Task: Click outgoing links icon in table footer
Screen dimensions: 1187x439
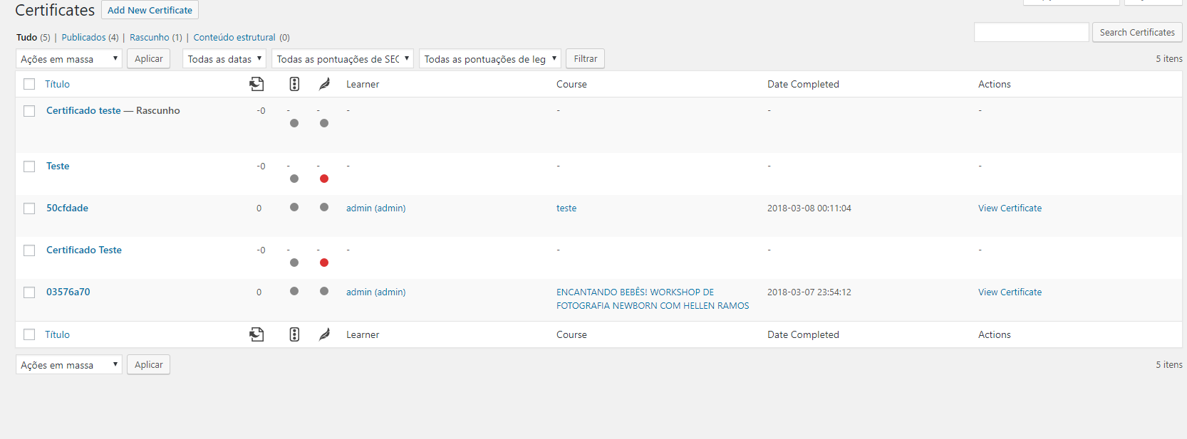Action: tap(256, 334)
